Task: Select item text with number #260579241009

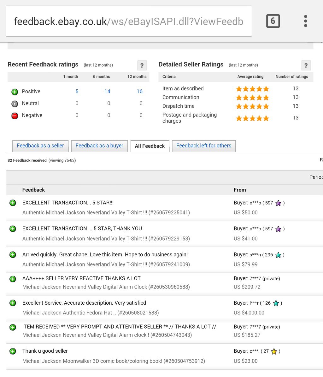Action: click(106, 265)
